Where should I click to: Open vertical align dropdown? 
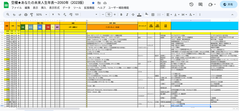[x=177, y=15]
